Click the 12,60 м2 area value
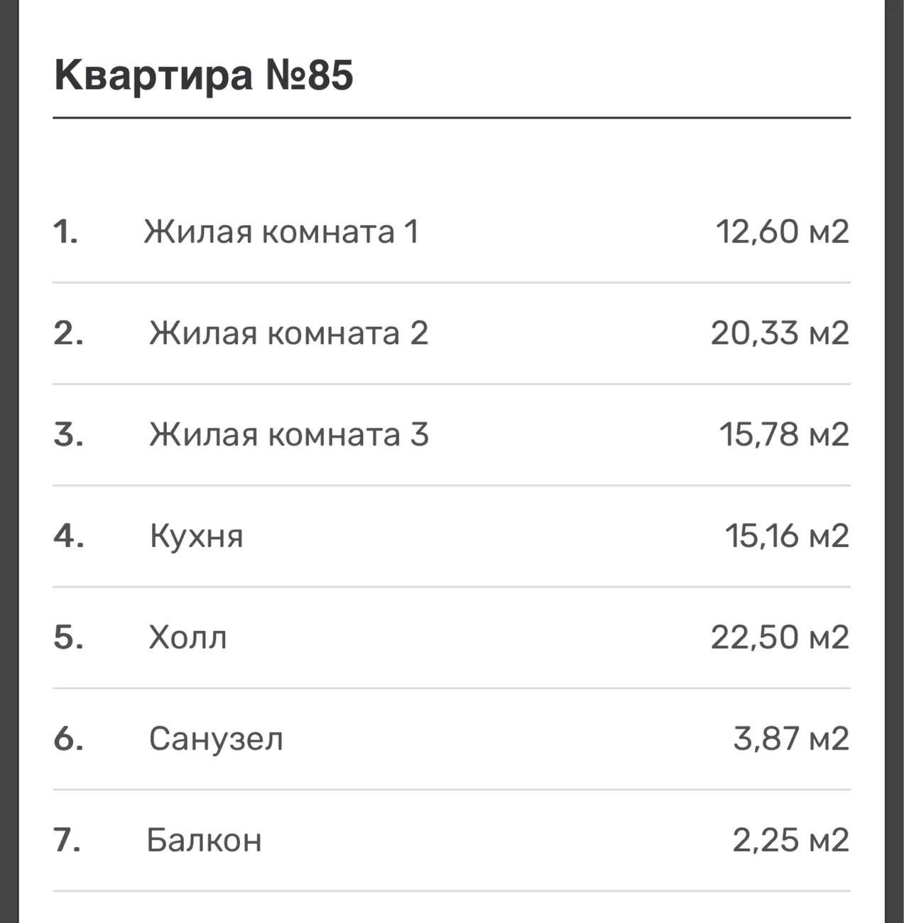This screenshot has height=923, width=904. pyautogui.click(x=782, y=232)
